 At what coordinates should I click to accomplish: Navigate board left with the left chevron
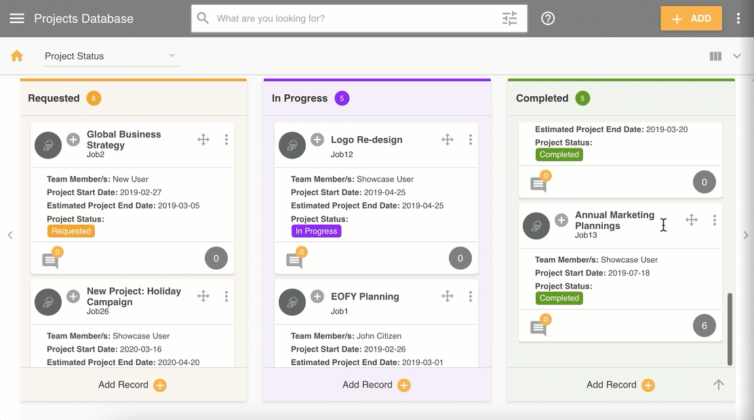click(10, 235)
